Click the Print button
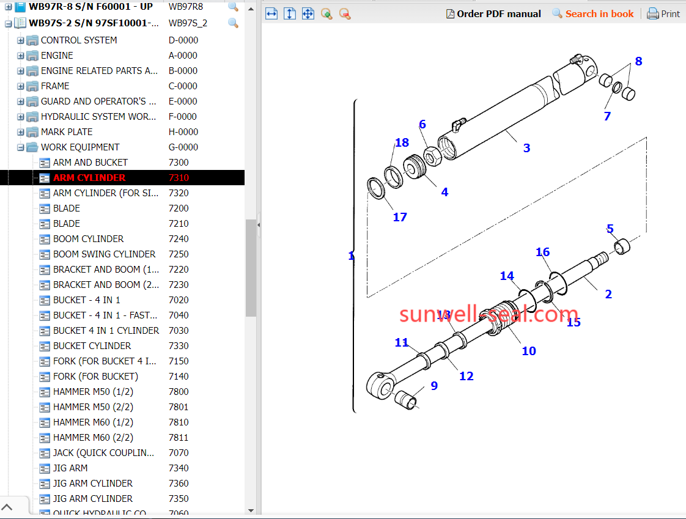 (x=663, y=13)
